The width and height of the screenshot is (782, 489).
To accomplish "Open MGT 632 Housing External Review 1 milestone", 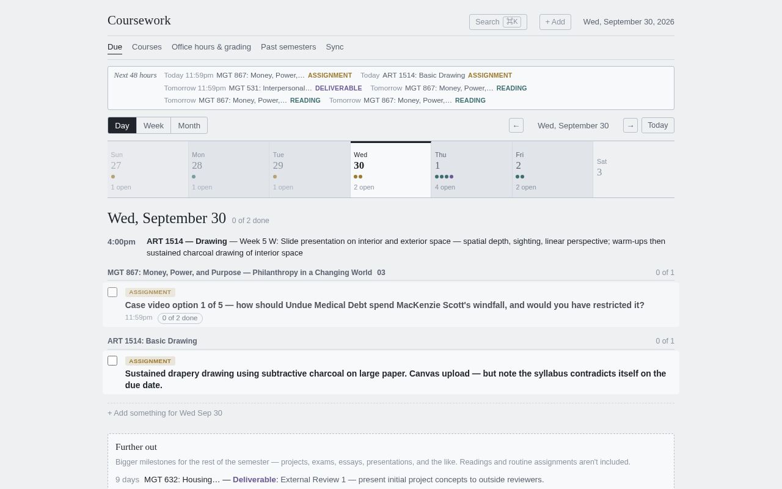I will coord(330,480).
